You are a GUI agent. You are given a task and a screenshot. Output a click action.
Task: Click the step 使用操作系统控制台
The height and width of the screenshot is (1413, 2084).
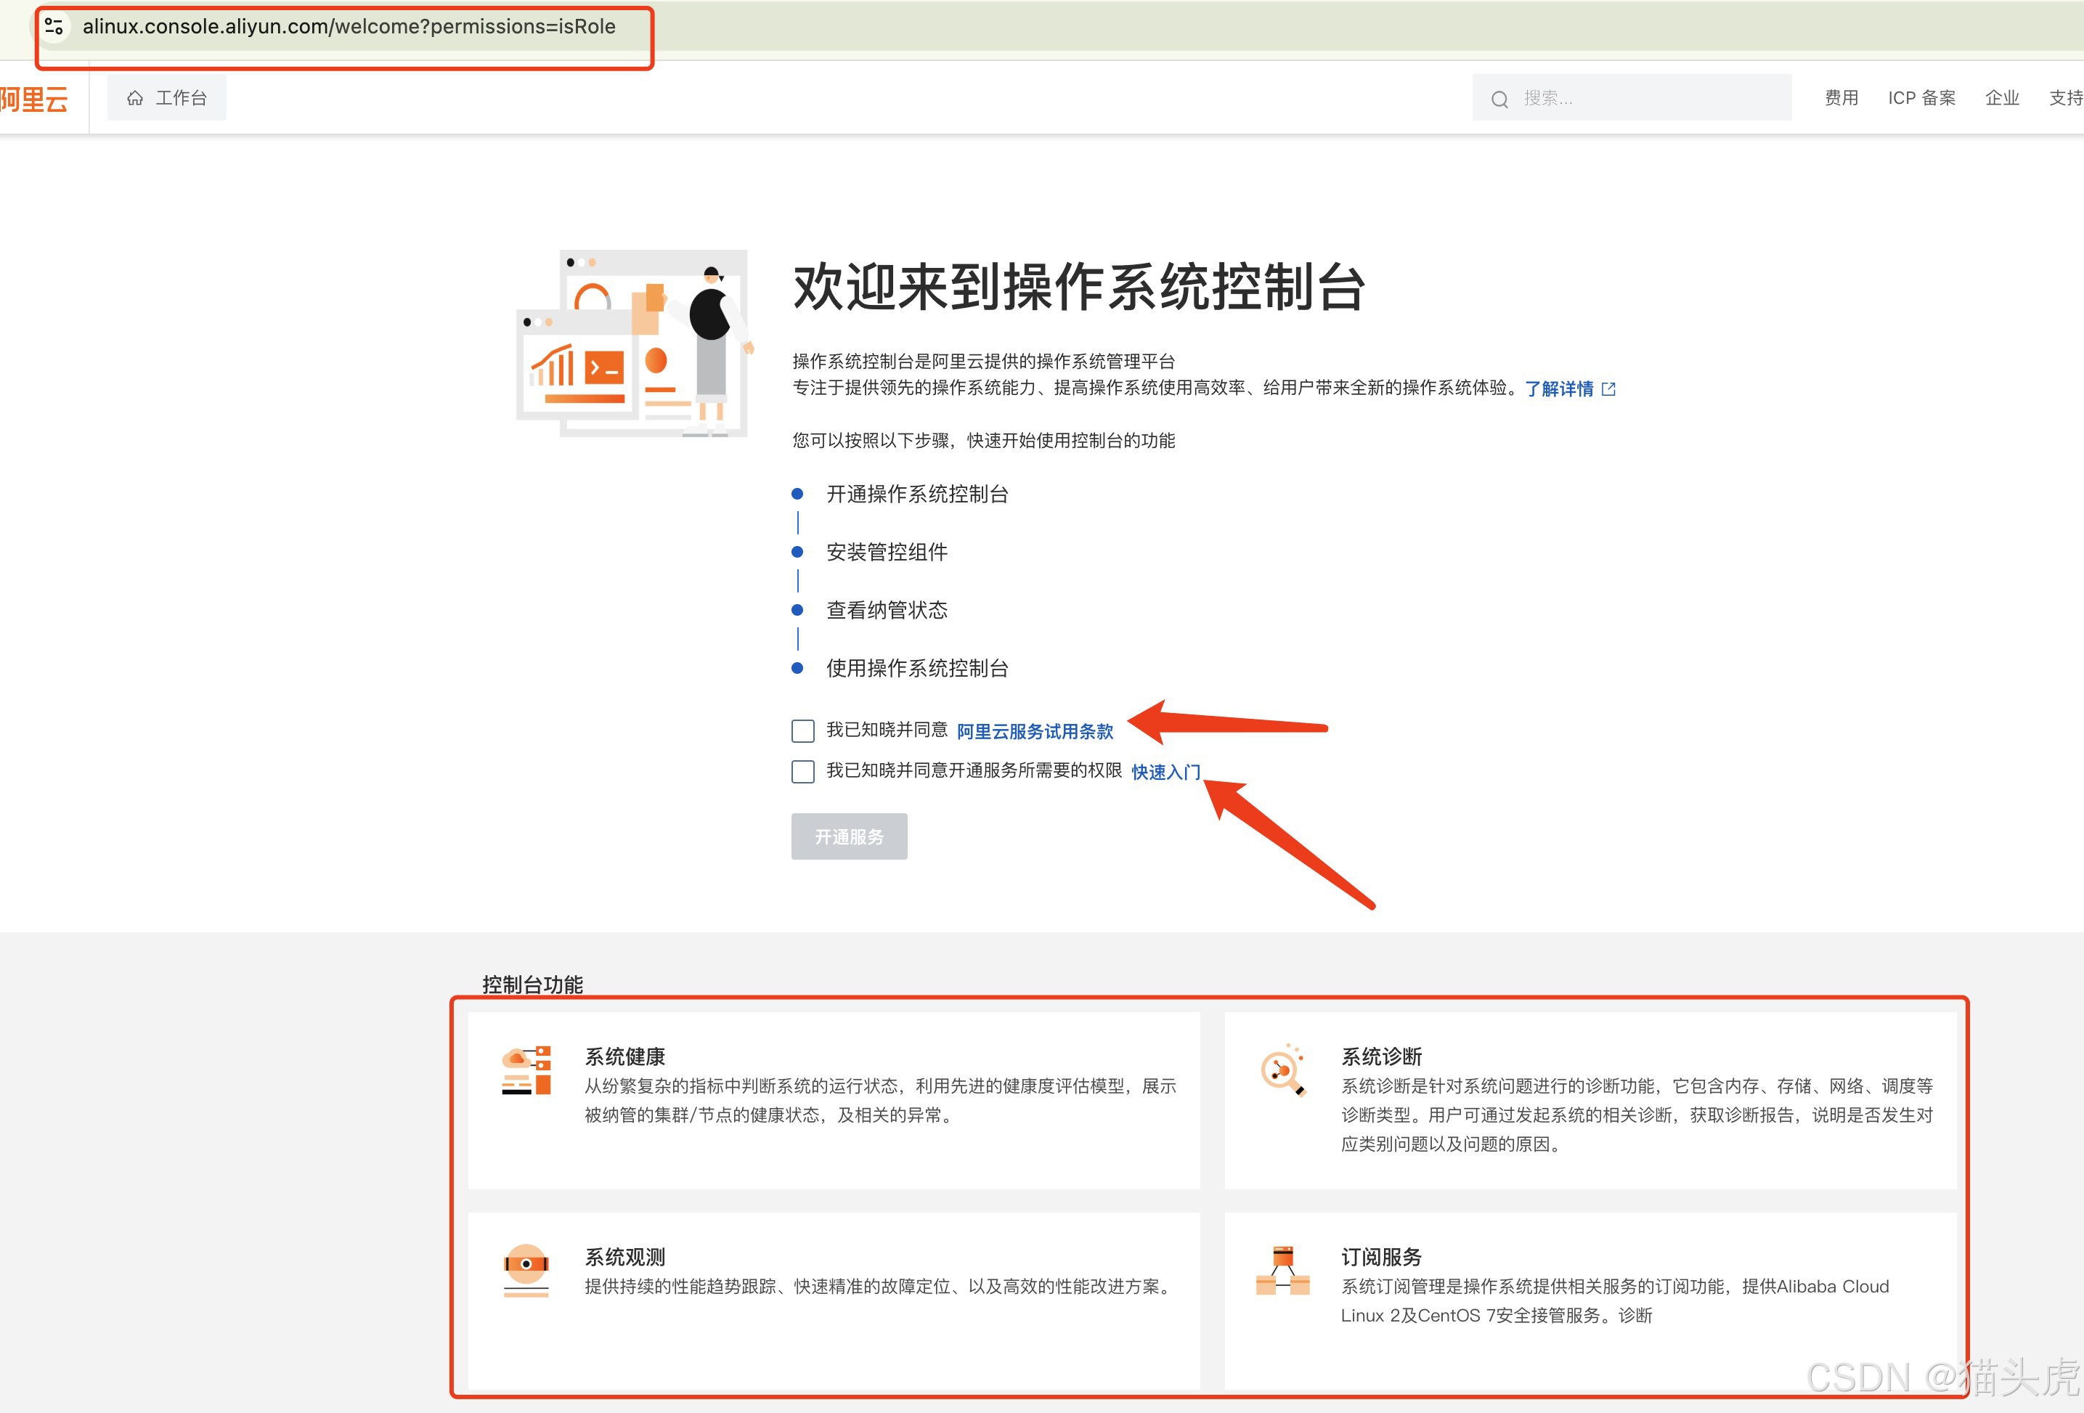[916, 668]
